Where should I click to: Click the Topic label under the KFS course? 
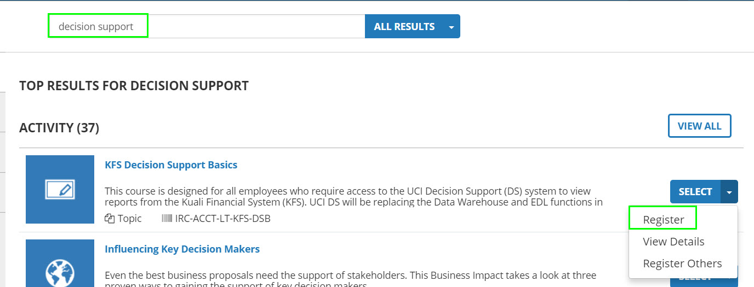tap(129, 219)
